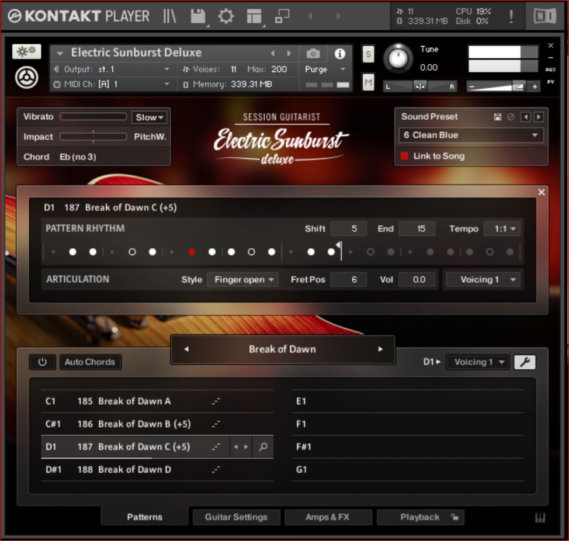569x541 pixels.
Task: Open the Kontakt library browser icon
Action: tap(169, 16)
